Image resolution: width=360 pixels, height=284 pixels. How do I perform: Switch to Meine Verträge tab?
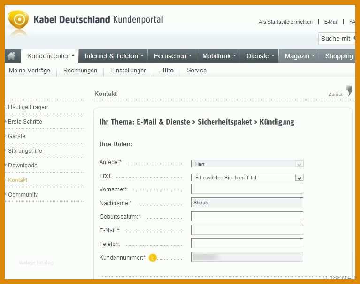coord(30,70)
